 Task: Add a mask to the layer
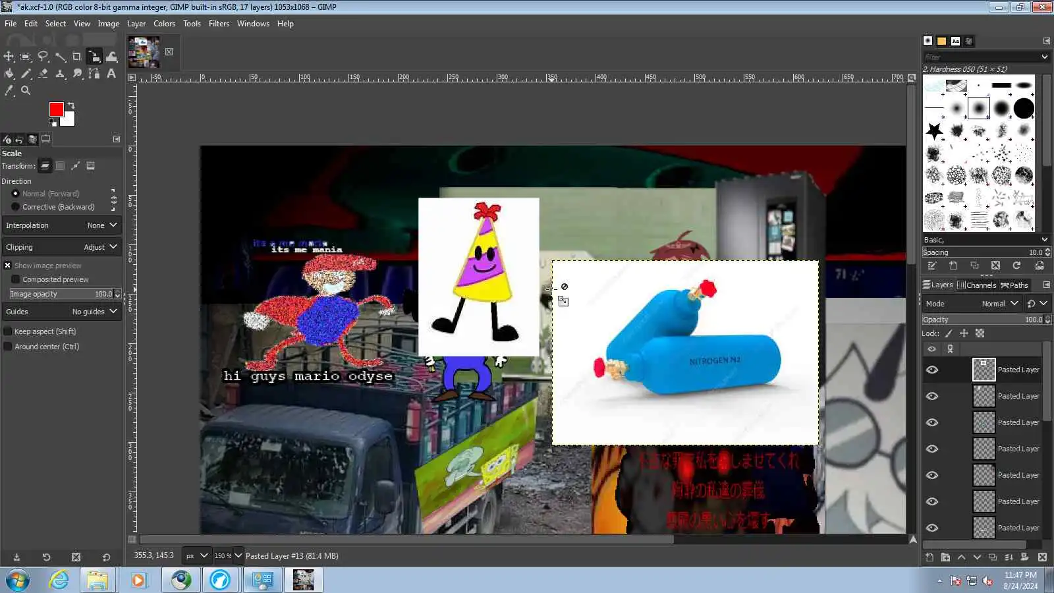coord(1024,557)
